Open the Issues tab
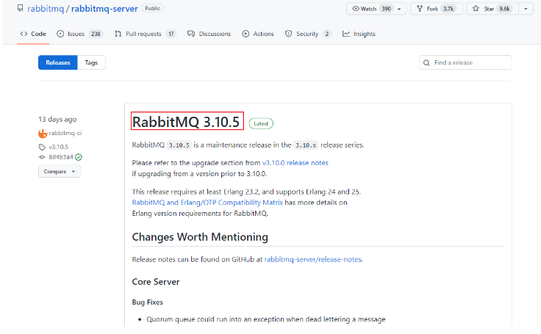Screen dimensions: 541x334 [x=79, y=34]
